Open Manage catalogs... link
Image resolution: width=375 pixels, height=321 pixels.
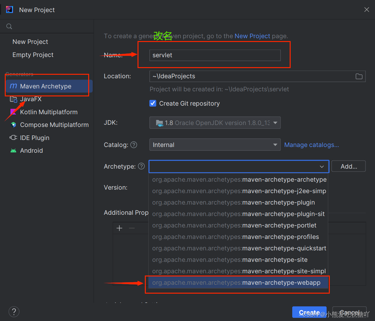pos(311,145)
